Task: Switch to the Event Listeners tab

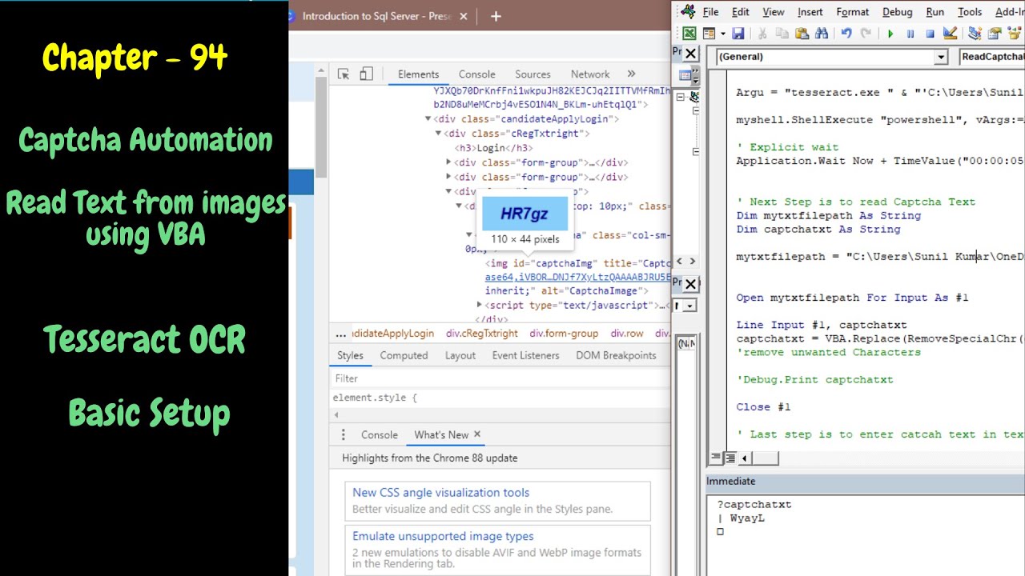Action: [526, 355]
